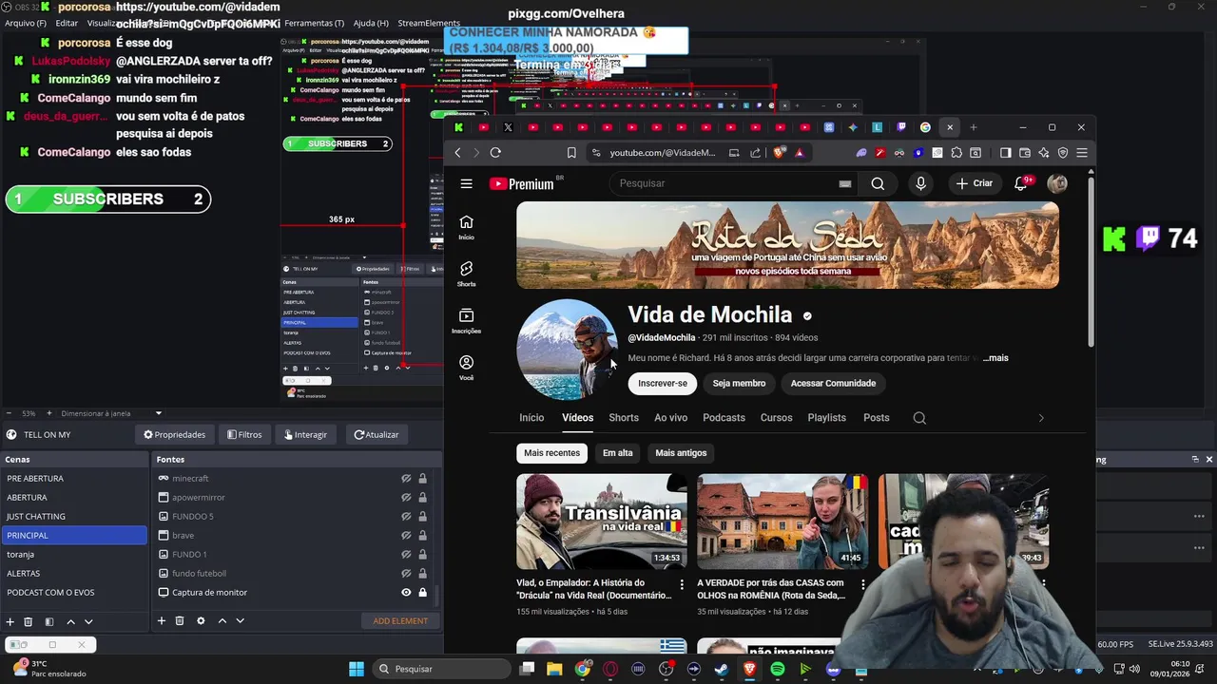Open YouTube notifications bell
Image resolution: width=1217 pixels, height=684 pixels.
point(1021,183)
